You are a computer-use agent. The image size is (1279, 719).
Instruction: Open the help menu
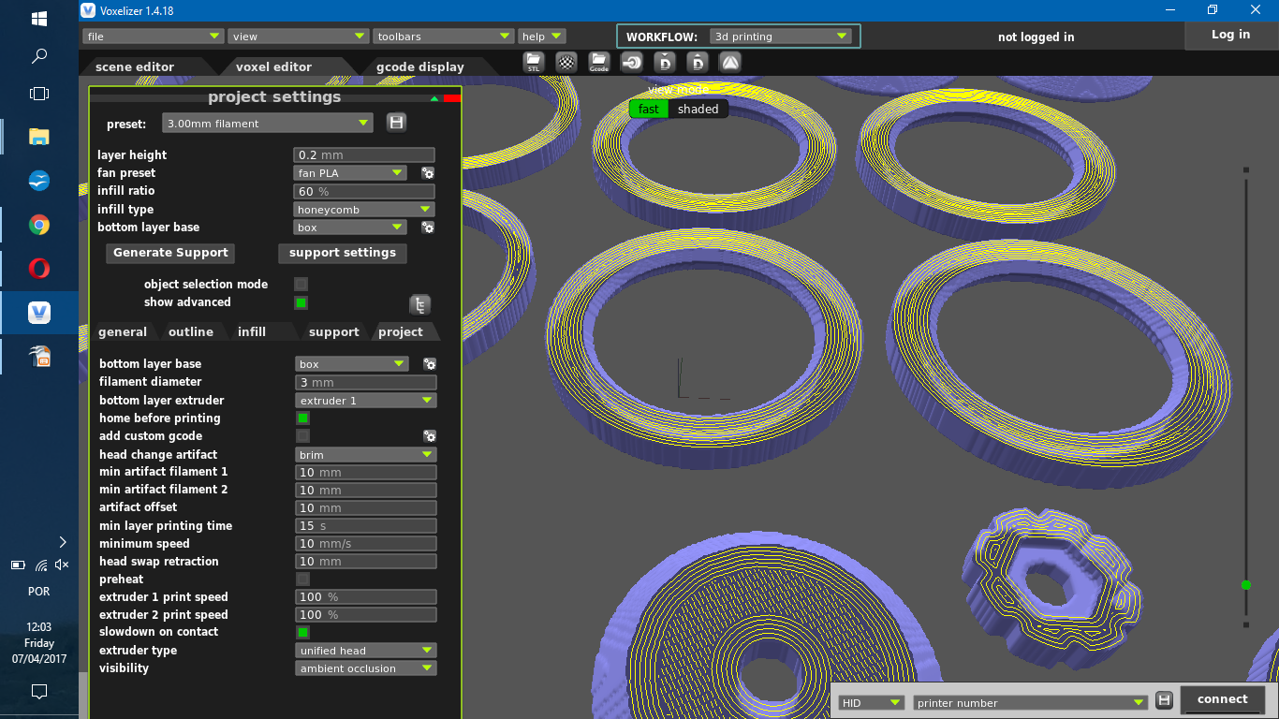click(542, 37)
